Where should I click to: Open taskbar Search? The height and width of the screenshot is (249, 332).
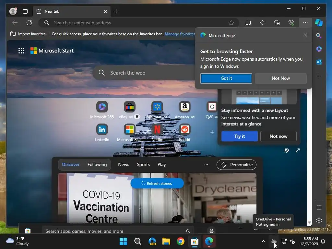(137, 241)
